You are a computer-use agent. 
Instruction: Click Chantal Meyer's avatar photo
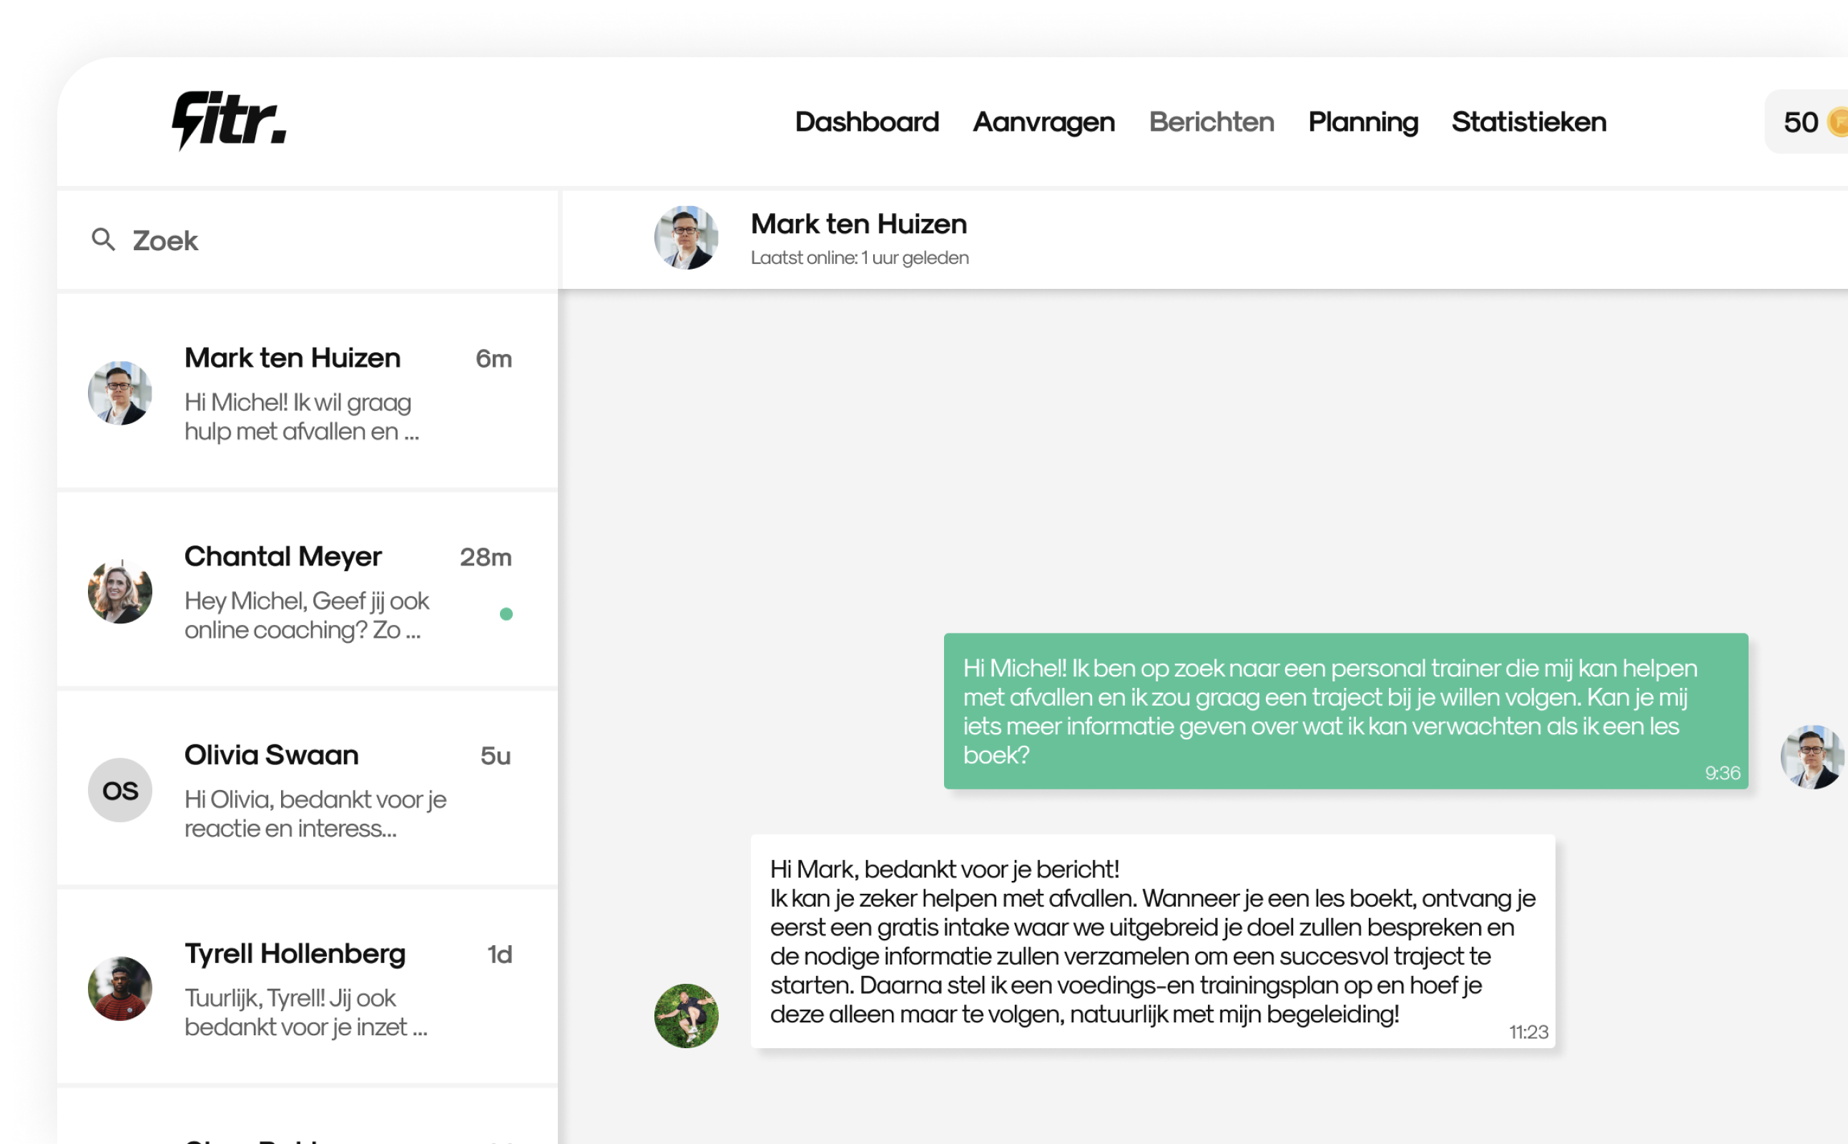pyautogui.click(x=120, y=592)
